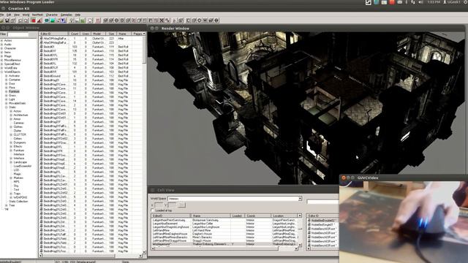Select the Skaggi's House cell row
The height and width of the screenshot is (263, 468).
click(225, 240)
